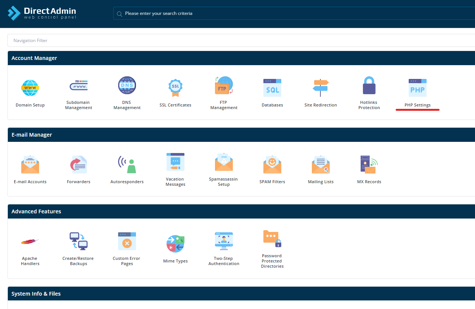
Task: Open the Site Redirection signpost icon
Action: pos(320,87)
